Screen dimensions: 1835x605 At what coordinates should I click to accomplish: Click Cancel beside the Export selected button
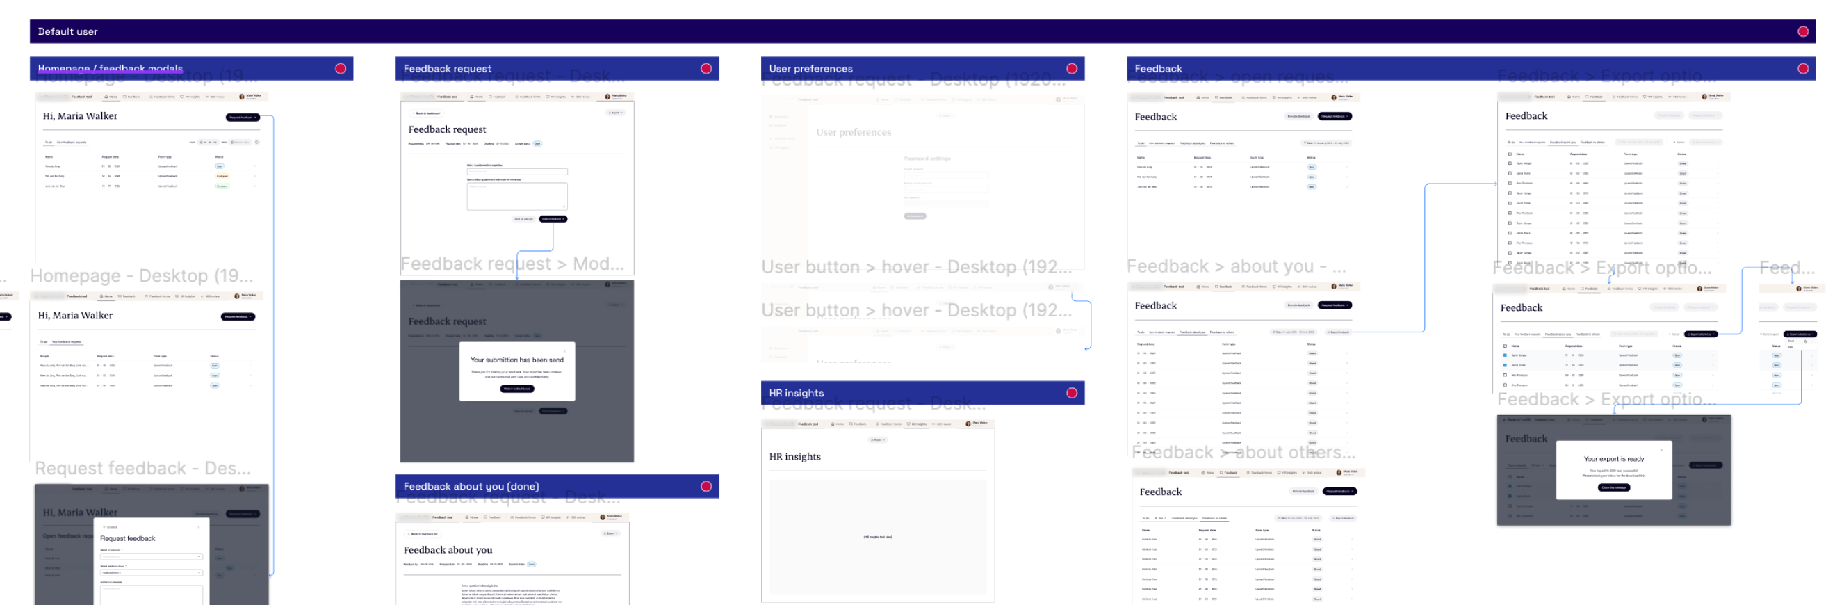1674,334
